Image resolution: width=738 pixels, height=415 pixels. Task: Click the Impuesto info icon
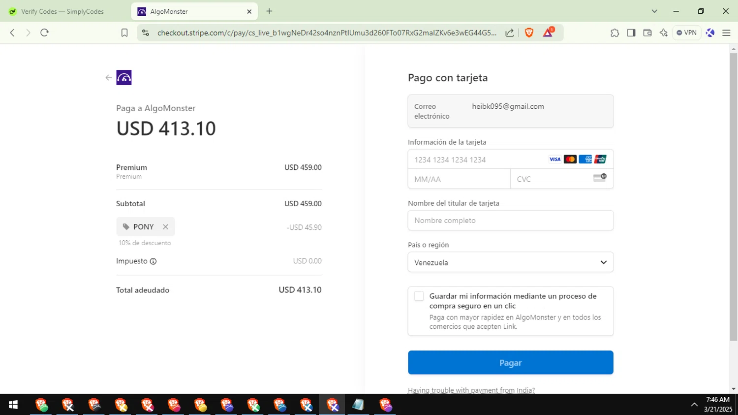click(153, 261)
